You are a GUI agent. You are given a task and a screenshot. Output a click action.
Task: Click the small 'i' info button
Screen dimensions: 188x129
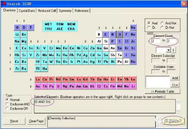point(173,50)
